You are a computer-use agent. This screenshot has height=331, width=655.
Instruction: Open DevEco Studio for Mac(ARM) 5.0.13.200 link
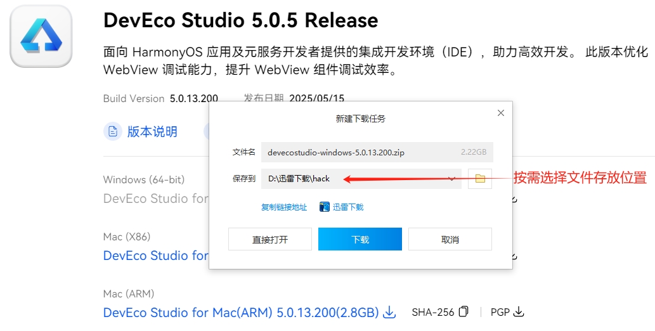[x=241, y=312]
